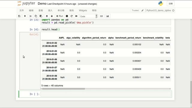Restart the kernel icon
Image resolution: width=192 pixels, height=108 pixels.
coord(72,16)
